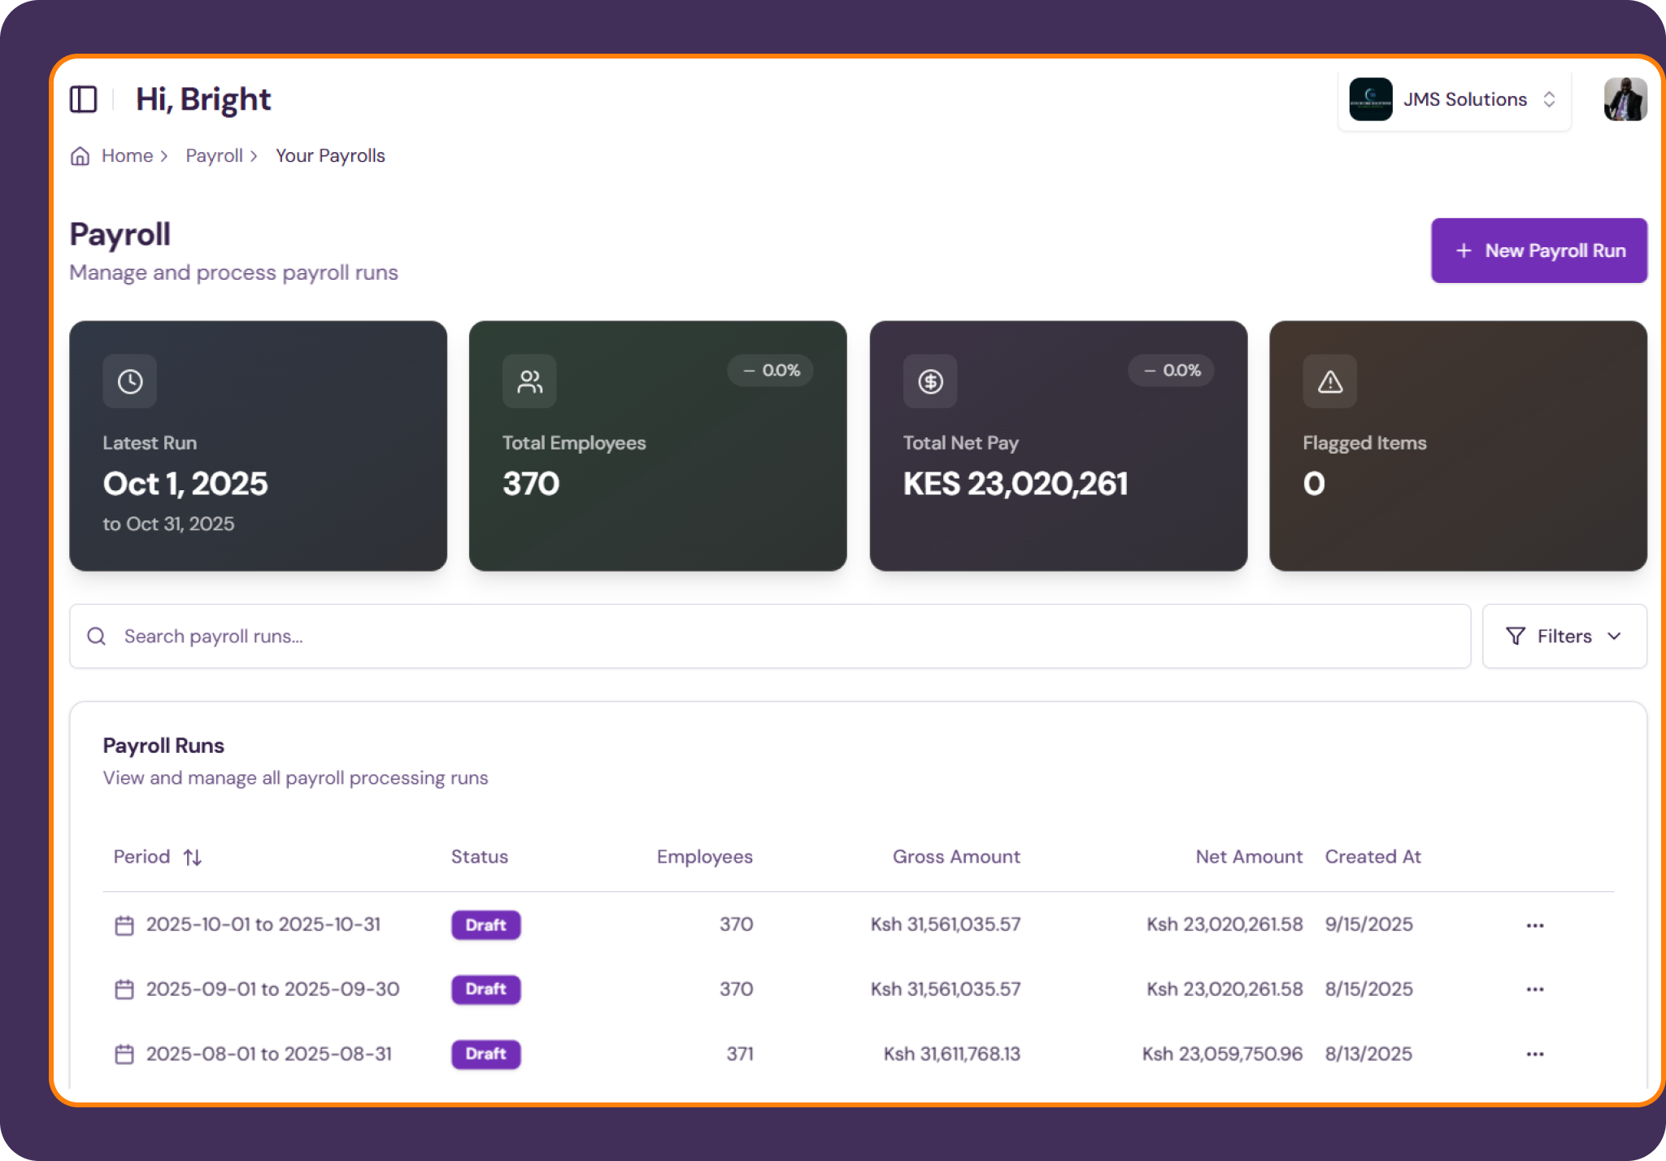
Task: Click the New Payroll Run button
Action: (1538, 250)
